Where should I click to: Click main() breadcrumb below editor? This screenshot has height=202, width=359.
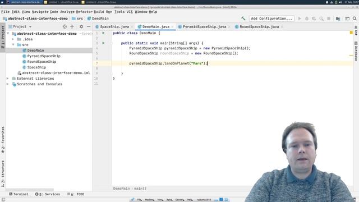140,189
